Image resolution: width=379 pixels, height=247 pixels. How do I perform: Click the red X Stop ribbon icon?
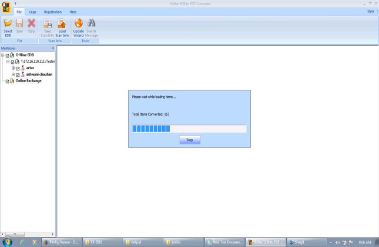[31, 23]
